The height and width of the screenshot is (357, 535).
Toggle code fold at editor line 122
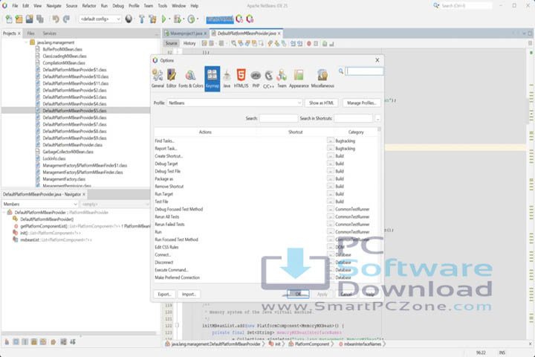click(x=177, y=325)
